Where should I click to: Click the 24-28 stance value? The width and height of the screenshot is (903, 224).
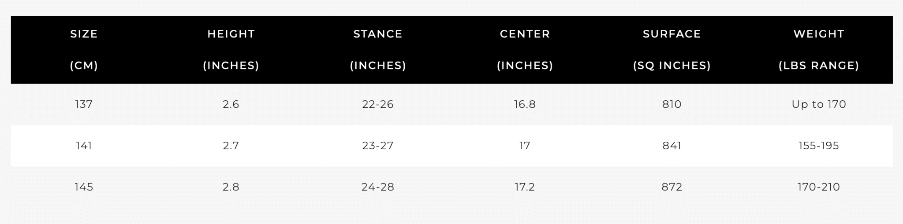[x=378, y=187]
